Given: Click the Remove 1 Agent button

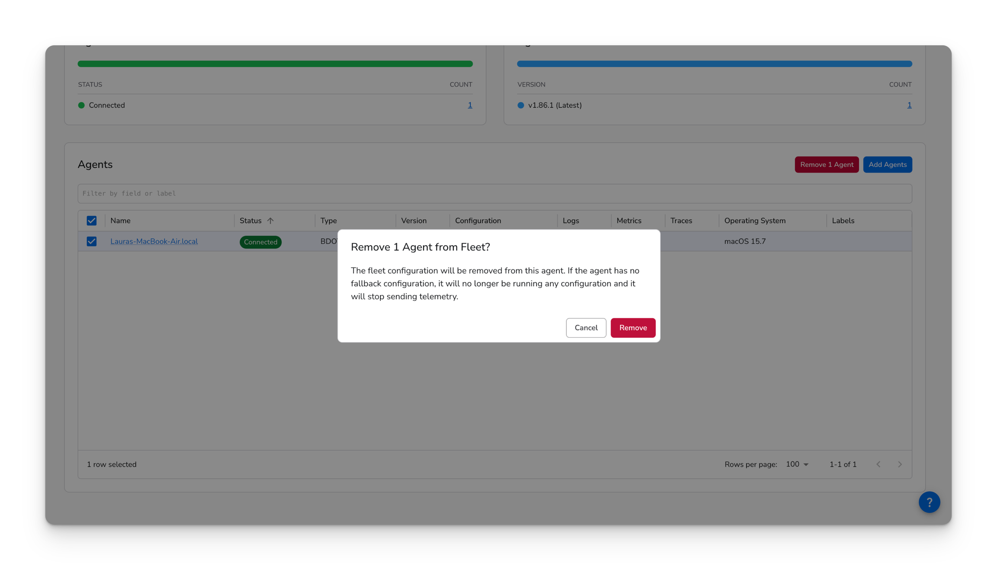Looking at the screenshot, I should tap(827, 164).
